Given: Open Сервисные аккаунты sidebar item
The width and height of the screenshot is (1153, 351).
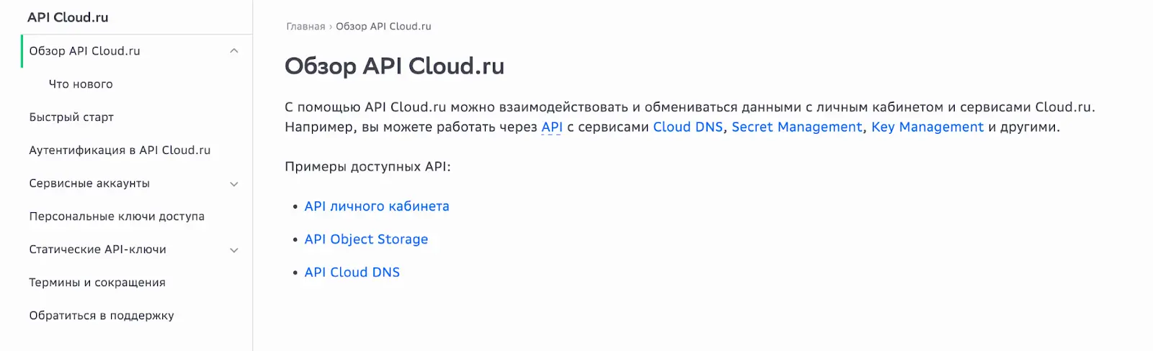Looking at the screenshot, I should [x=89, y=183].
